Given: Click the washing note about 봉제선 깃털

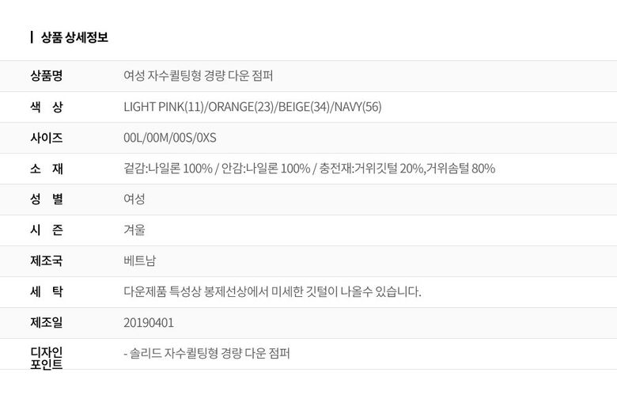Looking at the screenshot, I should pos(272,292).
